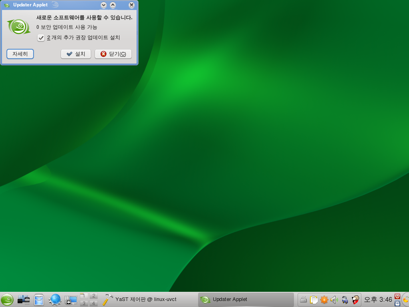The height and width of the screenshot is (307, 409).
Task: Click the Updater Applet title bar menu icon
Action: [7, 5]
